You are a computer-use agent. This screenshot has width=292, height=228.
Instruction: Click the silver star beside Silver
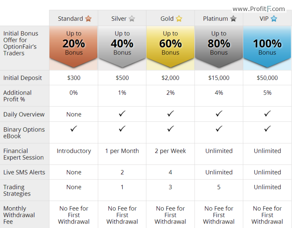coord(132,19)
